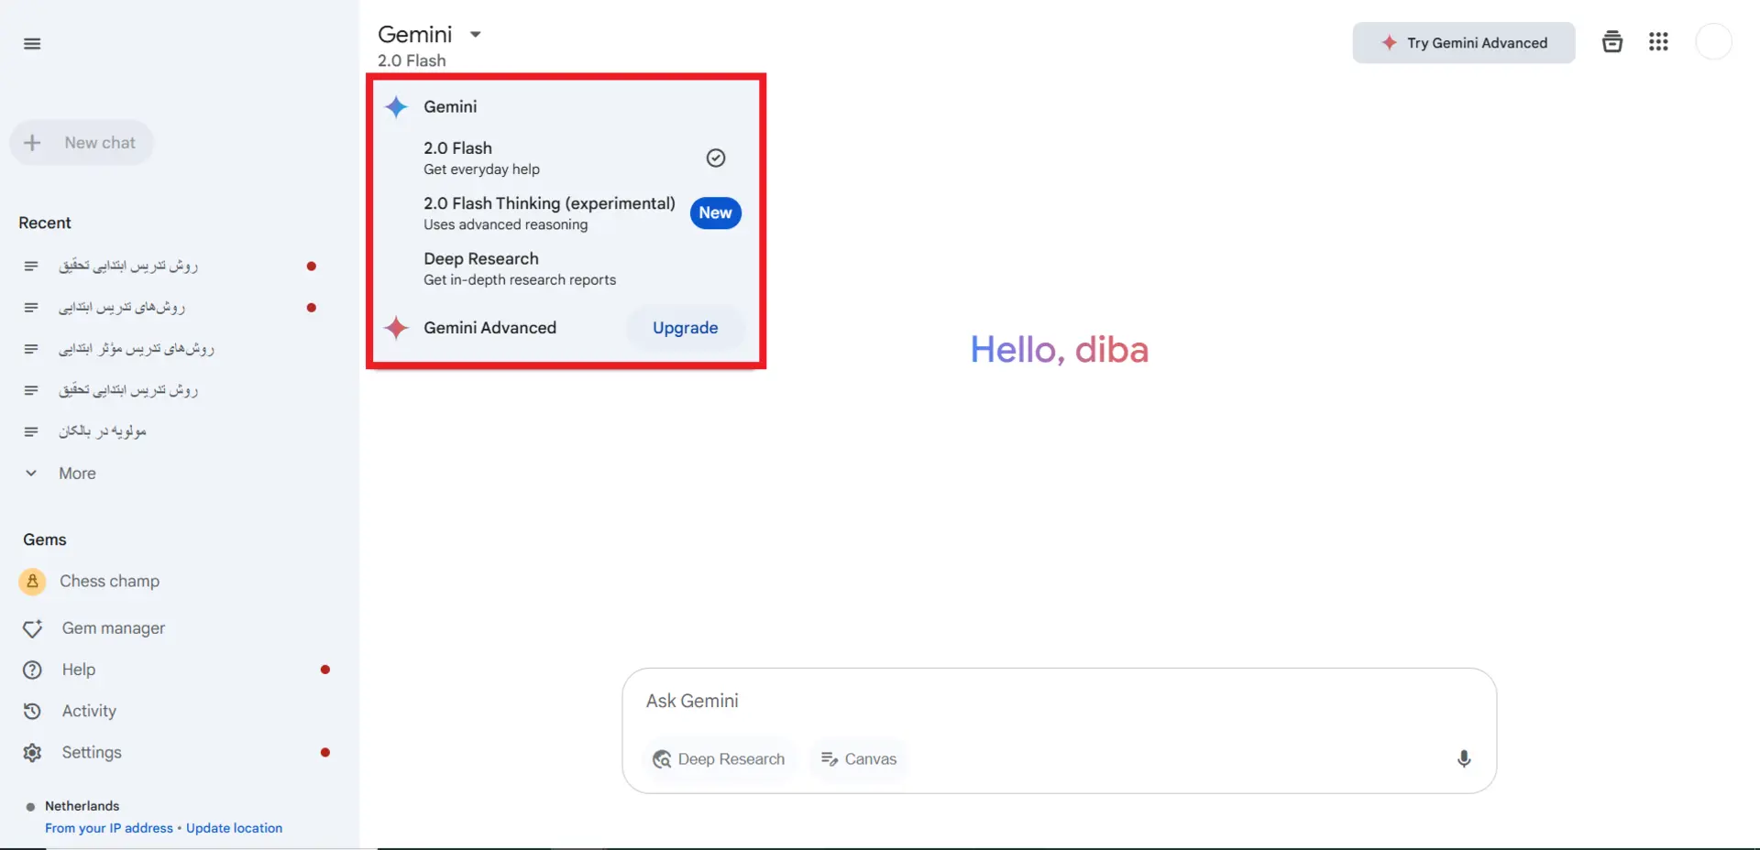Viewport: 1760px width, 850px height.
Task: Select the 2.0 Flash model option
Action: (x=566, y=158)
